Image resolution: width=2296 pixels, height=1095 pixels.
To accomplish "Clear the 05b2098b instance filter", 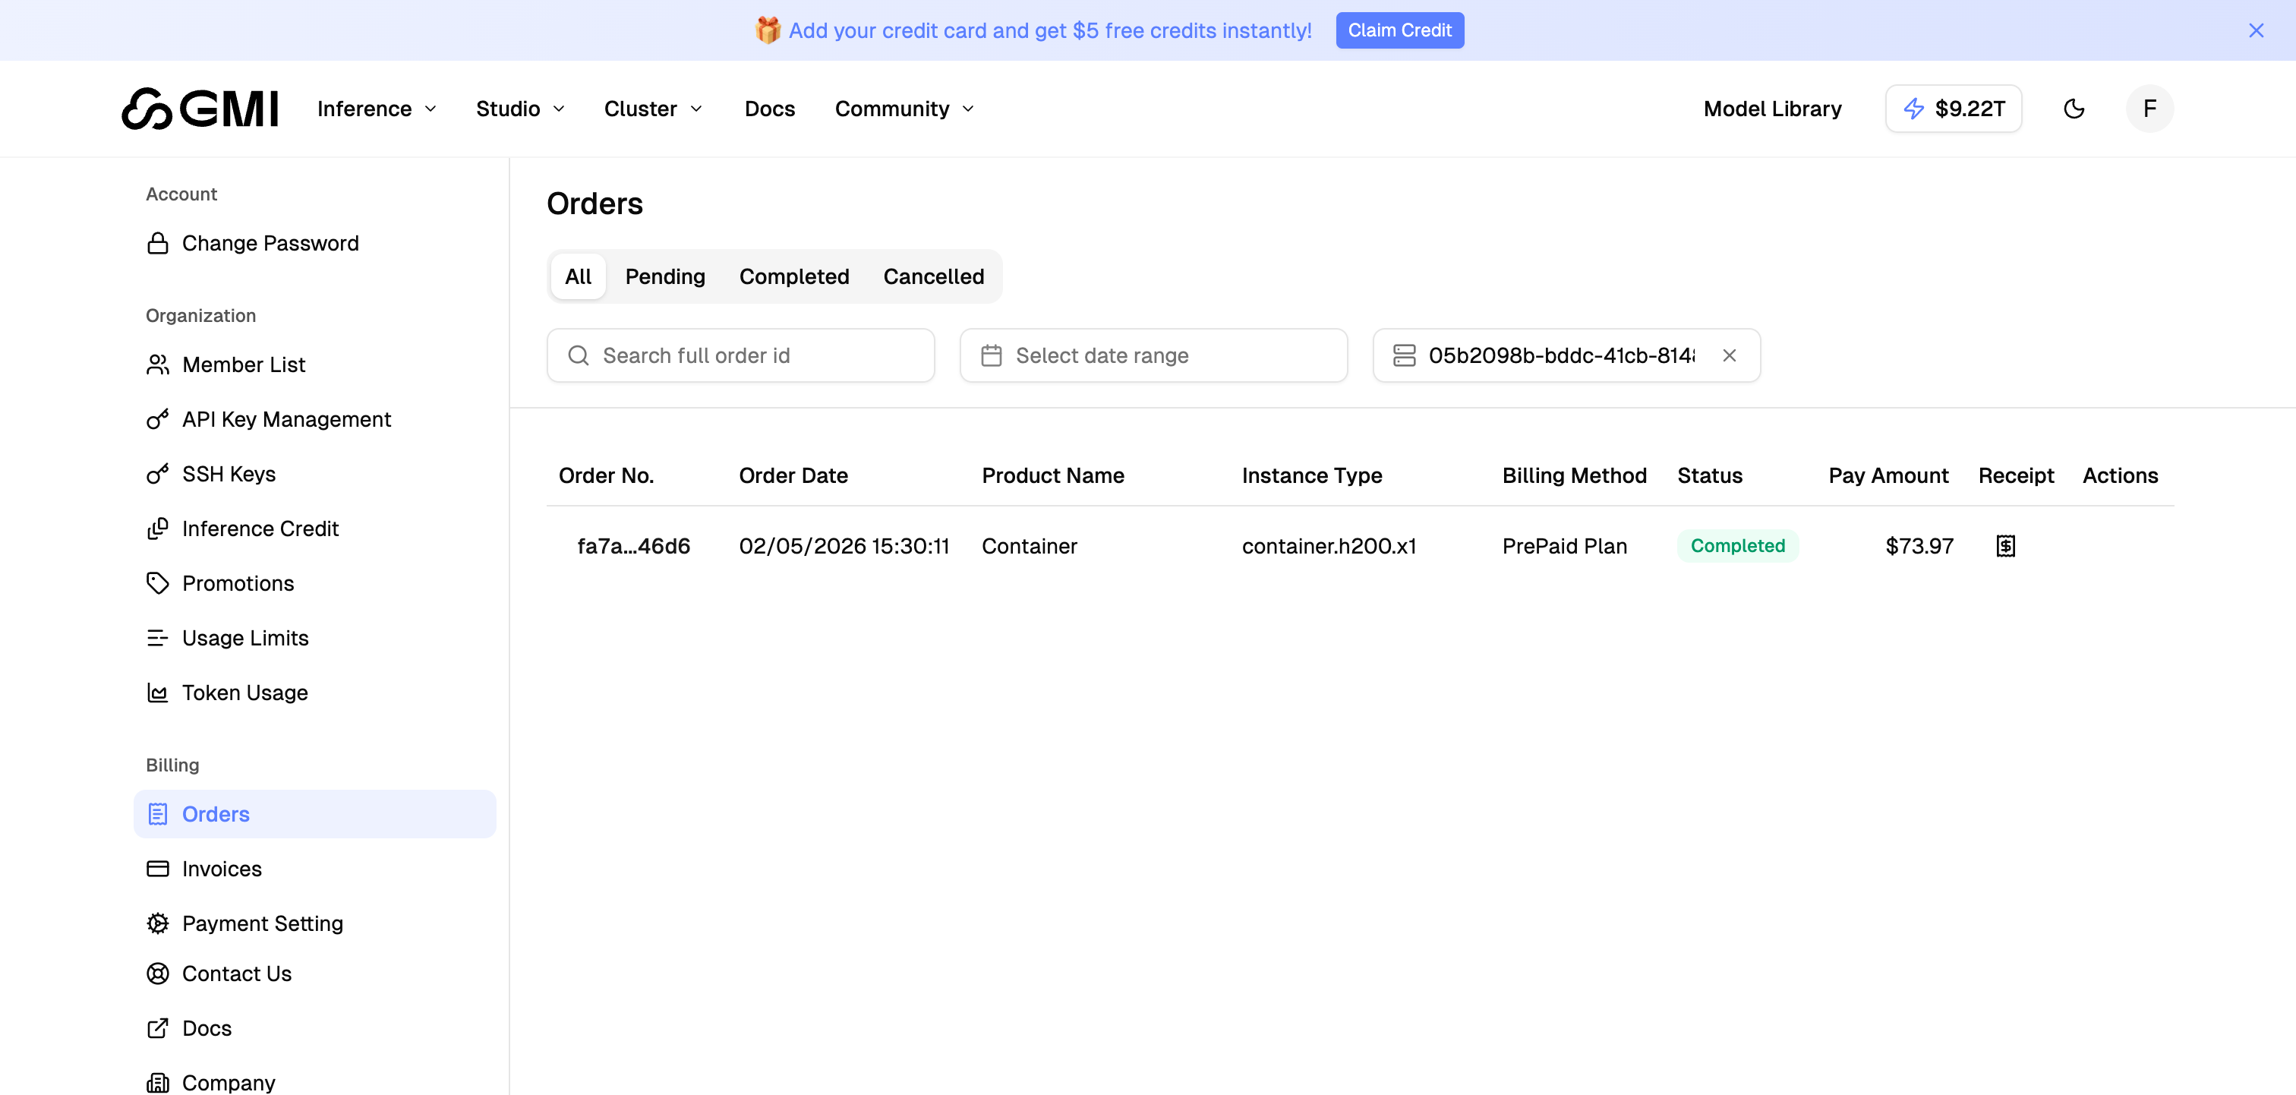I will tap(1729, 355).
